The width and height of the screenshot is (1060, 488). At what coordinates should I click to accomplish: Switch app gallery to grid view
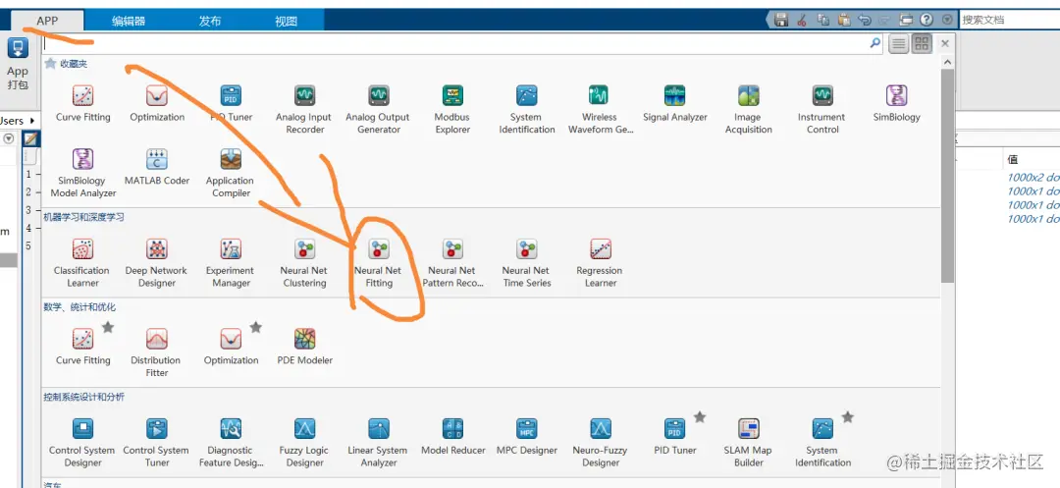pos(922,44)
